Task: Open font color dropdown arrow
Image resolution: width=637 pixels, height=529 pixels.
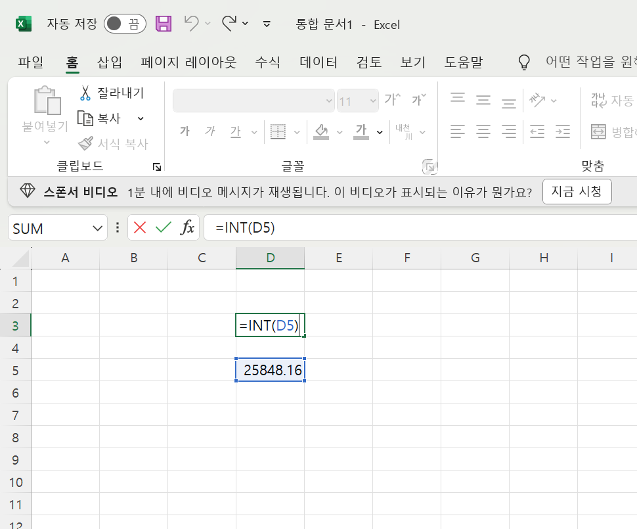Action: click(380, 132)
